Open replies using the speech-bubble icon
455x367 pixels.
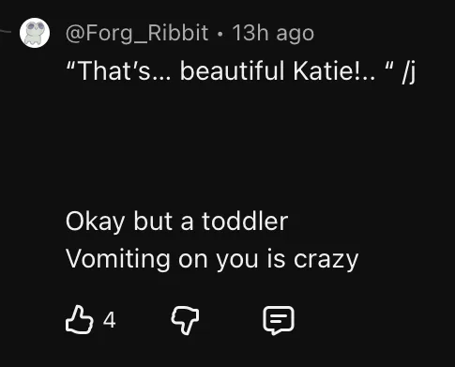tap(279, 320)
